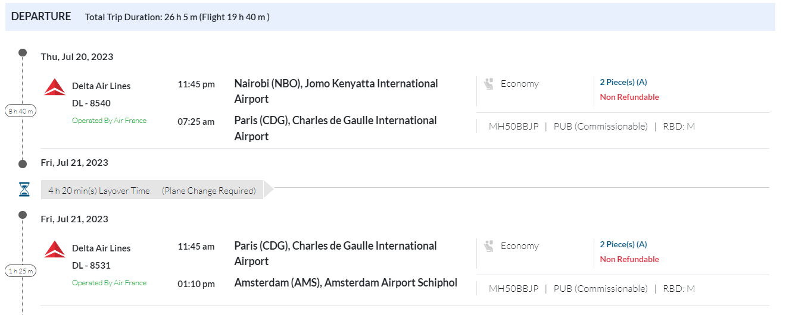Click Operated By Air France under DL-8540
This screenshot has width=789, height=315.
[109, 121]
